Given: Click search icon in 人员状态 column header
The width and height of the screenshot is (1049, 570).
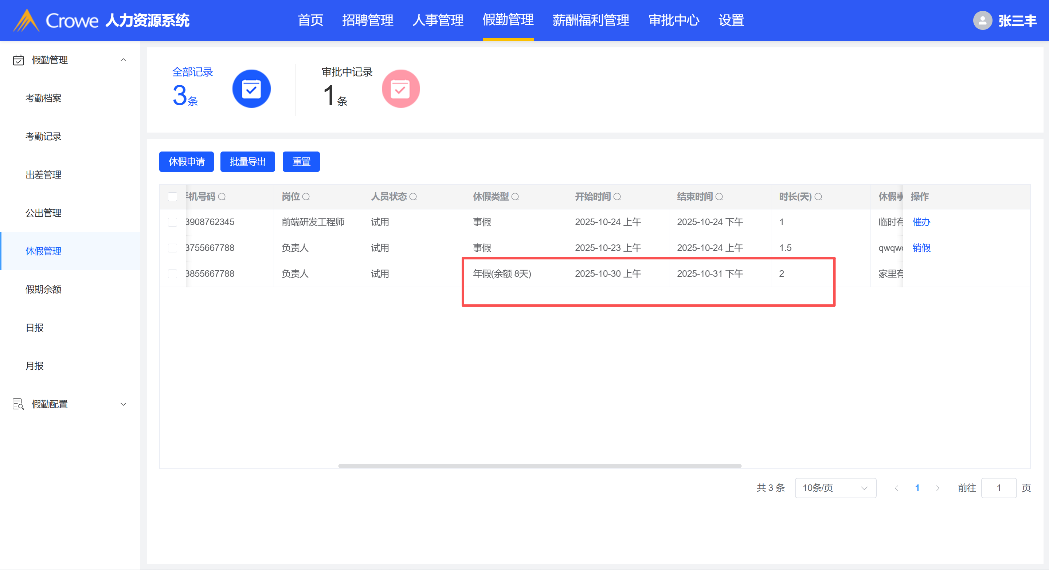Looking at the screenshot, I should pos(413,197).
